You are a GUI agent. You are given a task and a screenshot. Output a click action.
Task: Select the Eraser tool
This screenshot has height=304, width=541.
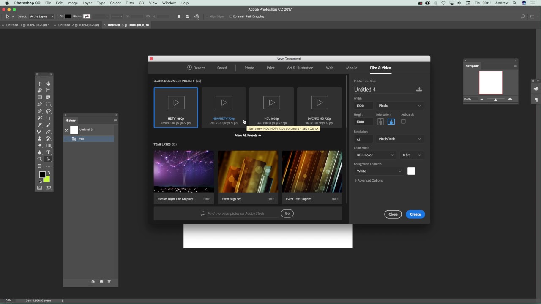click(x=40, y=146)
